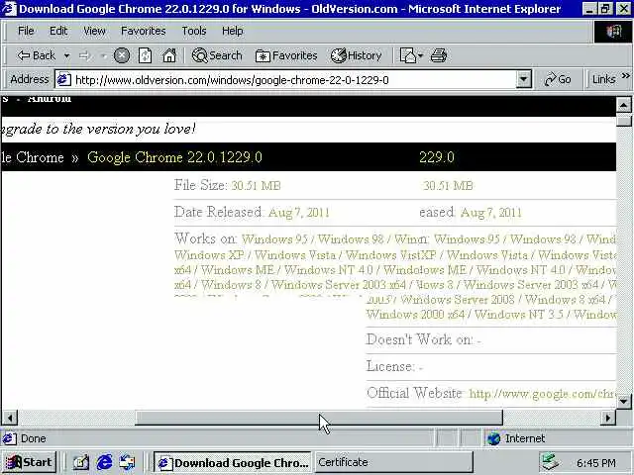Click the horizontal scrollbar left arrow

[10, 418]
